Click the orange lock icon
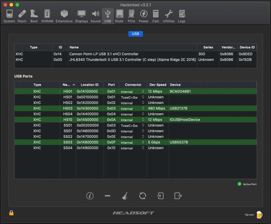271x224 pixels. 11,213
